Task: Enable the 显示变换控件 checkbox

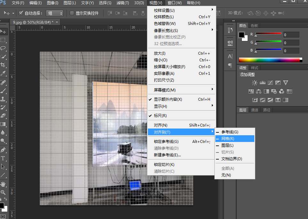Action: click(72, 13)
